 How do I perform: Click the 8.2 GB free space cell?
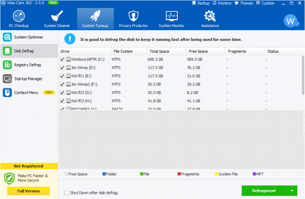pos(193,93)
